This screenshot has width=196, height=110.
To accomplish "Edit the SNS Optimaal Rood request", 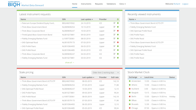I will (x=114, y=43).
